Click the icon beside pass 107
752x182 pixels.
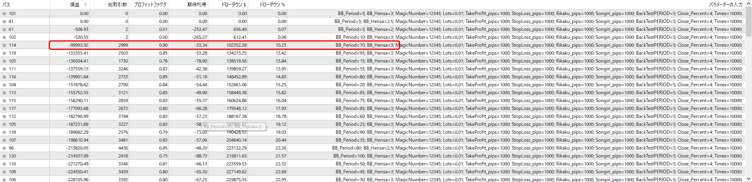point(4,140)
